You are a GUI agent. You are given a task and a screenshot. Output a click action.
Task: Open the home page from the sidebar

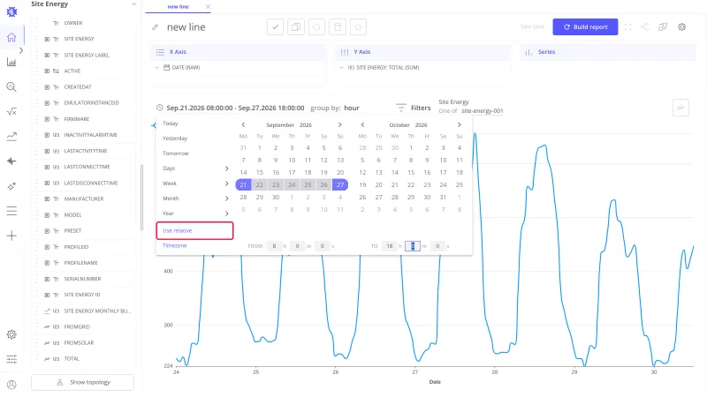coord(11,37)
